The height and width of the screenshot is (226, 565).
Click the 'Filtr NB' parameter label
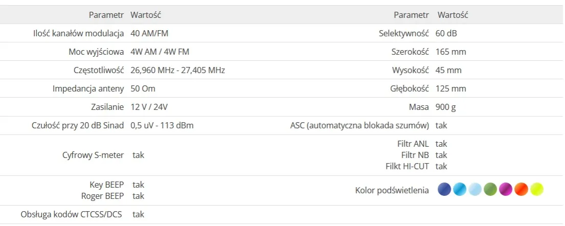(x=415, y=155)
